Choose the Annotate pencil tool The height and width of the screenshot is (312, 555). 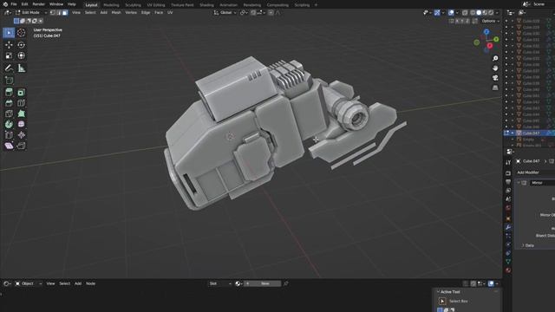(9, 68)
